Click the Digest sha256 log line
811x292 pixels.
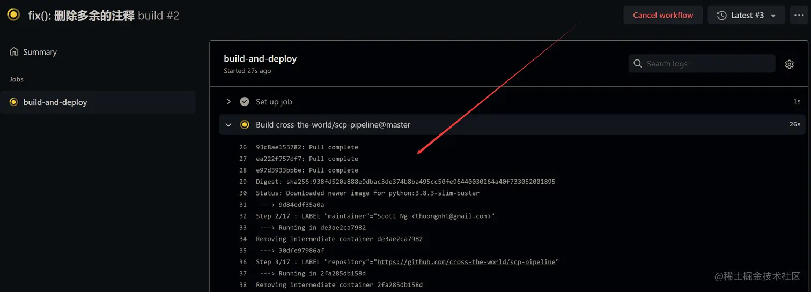click(x=405, y=182)
